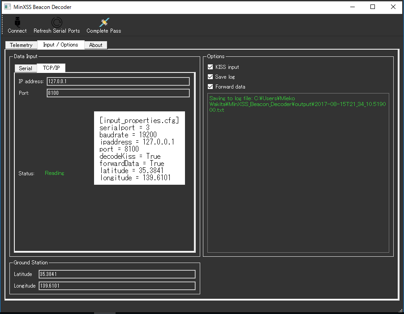Click the Connect plug icon
The width and height of the screenshot is (404, 314).
click(17, 22)
